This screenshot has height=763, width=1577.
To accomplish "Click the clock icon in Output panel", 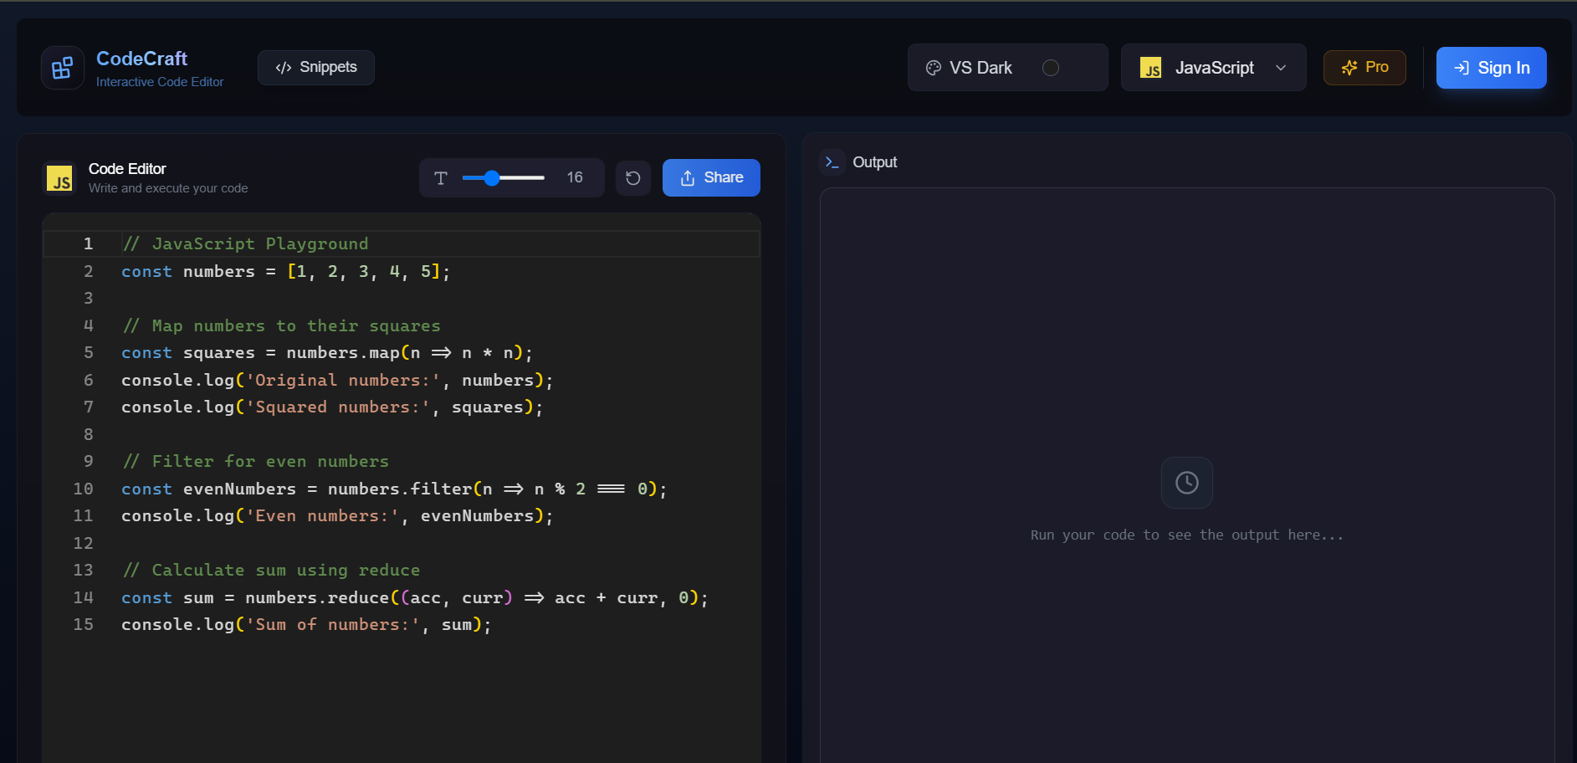I will [x=1187, y=483].
